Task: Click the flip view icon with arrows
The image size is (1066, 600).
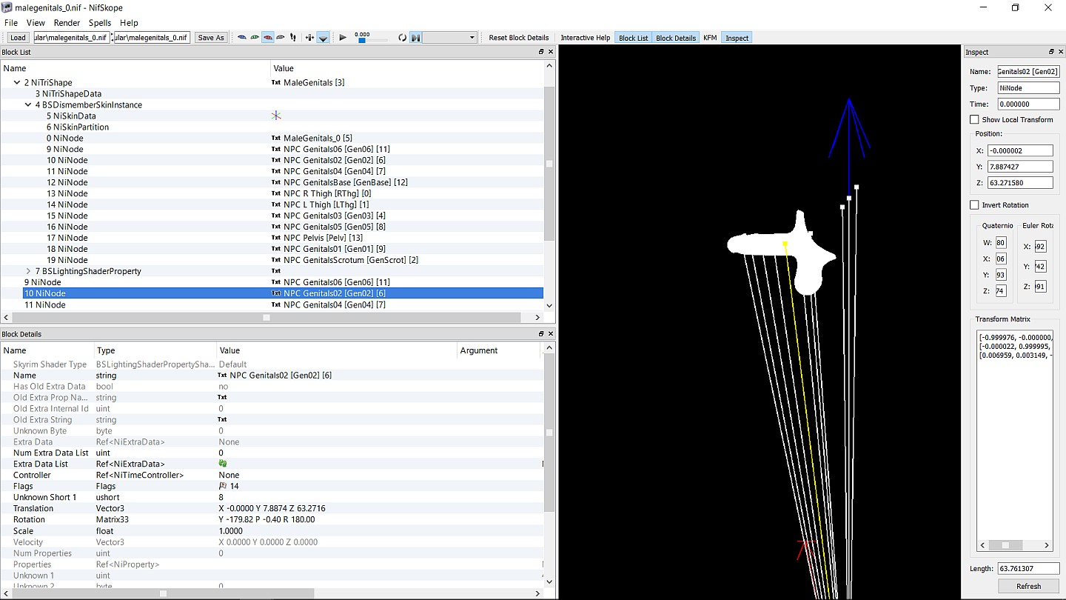Action: click(x=309, y=38)
